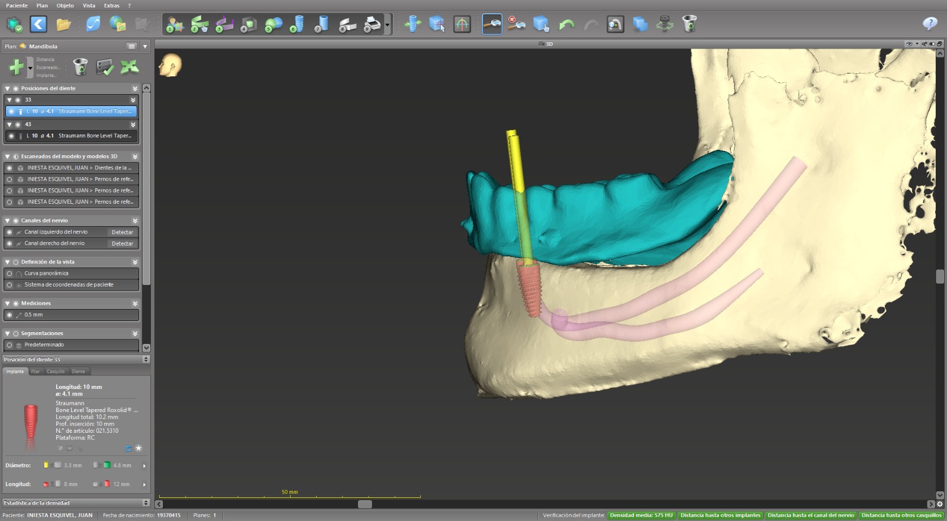Toggle visibility of Curva panorámica
Image resolution: width=947 pixels, height=521 pixels.
9,274
